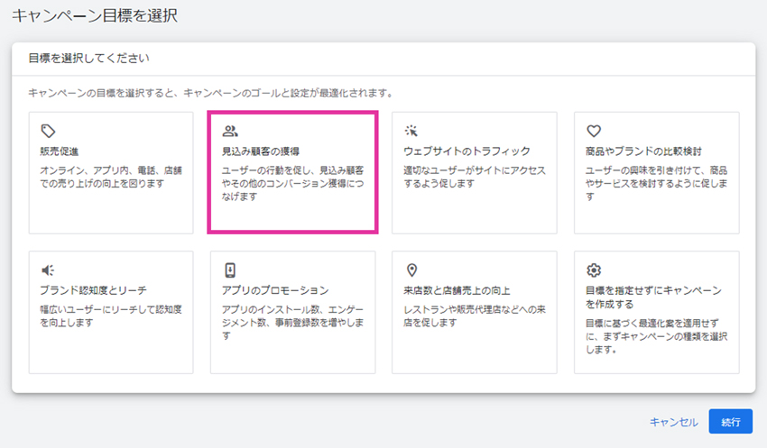
Task: Click the heart icon for brand consideration
Action: [x=594, y=131]
